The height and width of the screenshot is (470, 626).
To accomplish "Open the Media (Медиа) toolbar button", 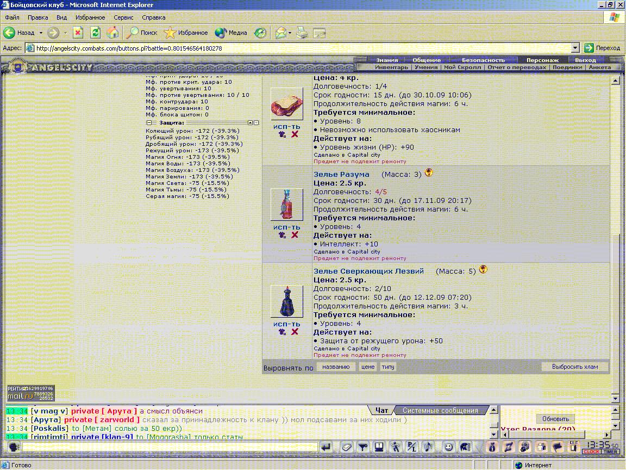I will [231, 33].
